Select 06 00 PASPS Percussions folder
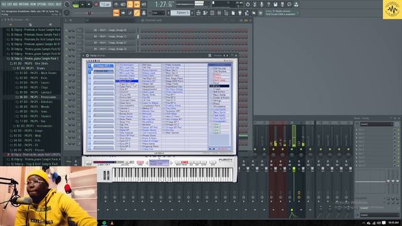The height and width of the screenshot is (226, 402). pyautogui.click(x=36, y=97)
